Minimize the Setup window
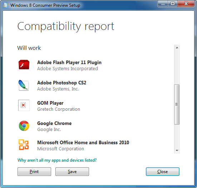Image resolution: width=197 pixels, height=188 pixels. (x=163, y=4)
